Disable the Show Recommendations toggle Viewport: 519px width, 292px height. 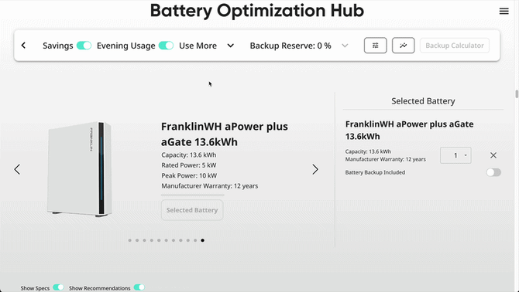point(139,287)
